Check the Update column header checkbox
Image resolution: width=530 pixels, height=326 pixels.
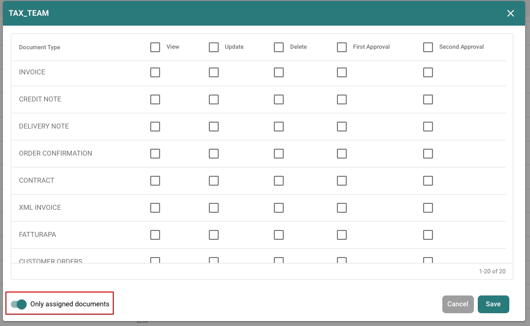tap(214, 47)
